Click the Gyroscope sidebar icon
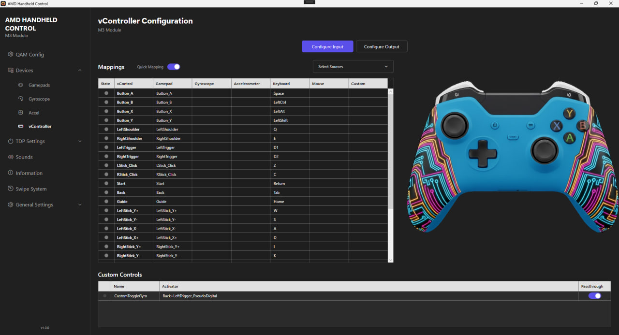 pyautogui.click(x=20, y=99)
